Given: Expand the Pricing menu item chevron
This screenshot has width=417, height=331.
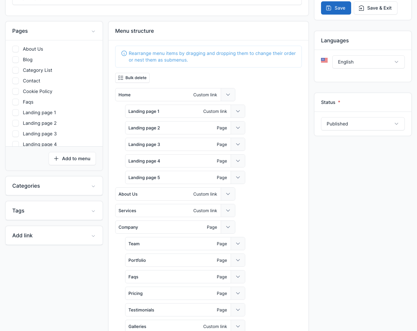Looking at the screenshot, I should pos(238,293).
